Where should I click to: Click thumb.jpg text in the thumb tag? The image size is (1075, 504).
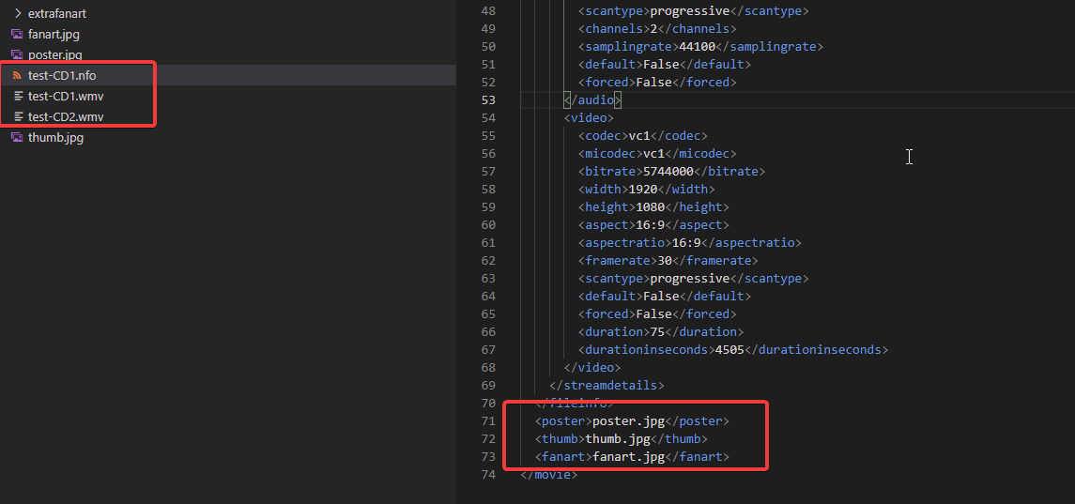click(x=618, y=439)
